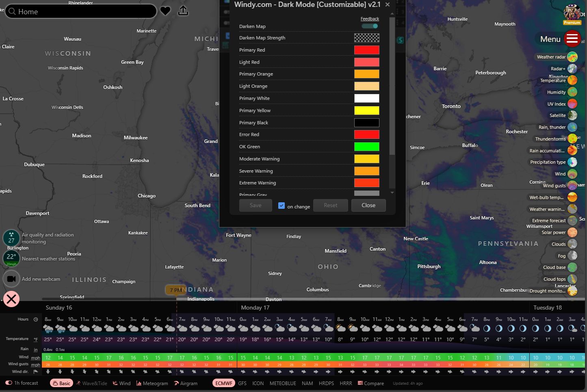Switch to the Wave&Tide tab

pyautogui.click(x=92, y=383)
